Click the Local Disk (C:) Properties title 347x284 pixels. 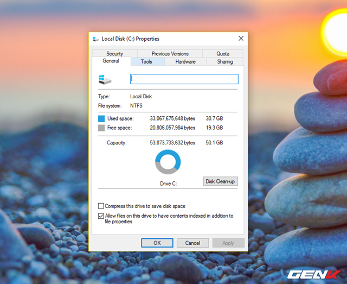point(130,39)
